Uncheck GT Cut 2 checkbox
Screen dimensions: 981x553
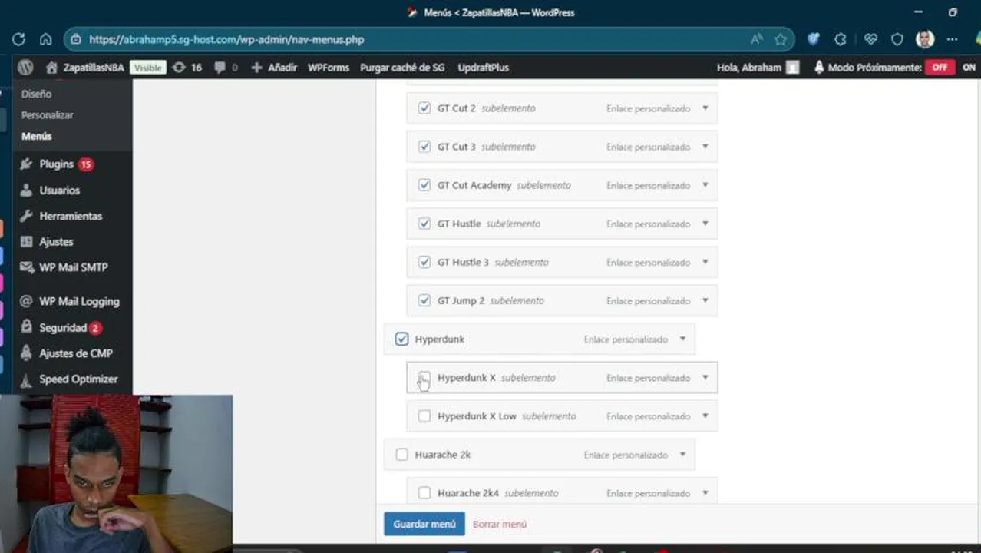(424, 108)
